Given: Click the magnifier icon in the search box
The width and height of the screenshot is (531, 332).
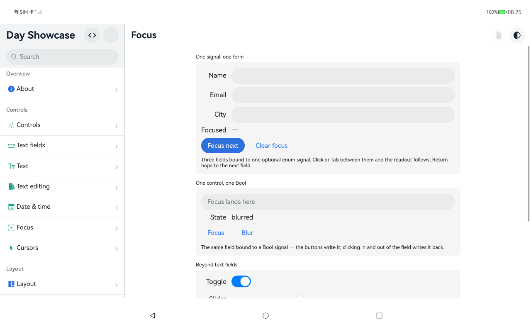Looking at the screenshot, I should point(14,57).
